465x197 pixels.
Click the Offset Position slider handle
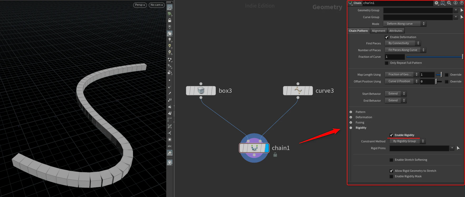tap(436, 81)
